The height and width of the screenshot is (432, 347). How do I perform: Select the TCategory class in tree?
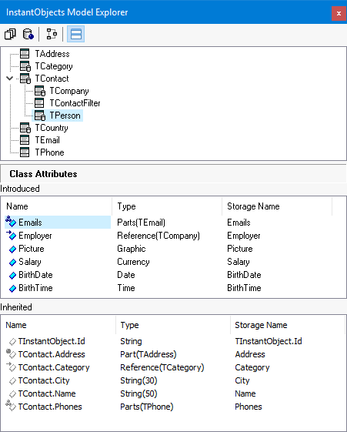point(54,66)
